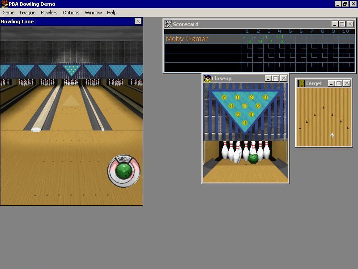Maximize the Scorecard window
Screen dimensions: 358x269
(342, 24)
